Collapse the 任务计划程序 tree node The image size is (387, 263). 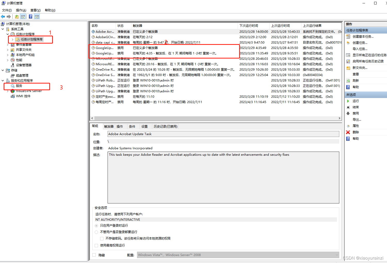pos(8,34)
